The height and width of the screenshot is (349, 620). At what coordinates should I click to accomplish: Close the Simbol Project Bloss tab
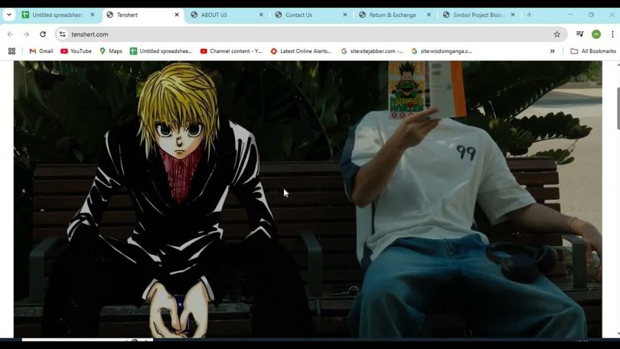click(513, 15)
